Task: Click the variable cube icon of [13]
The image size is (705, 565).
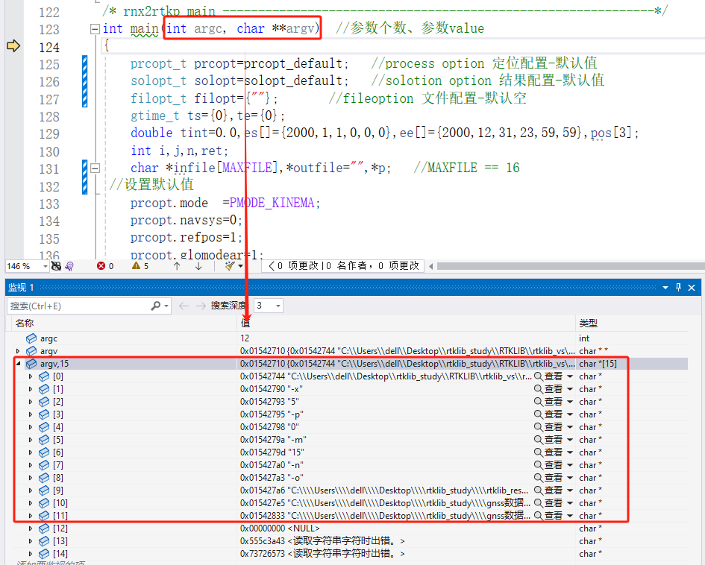Action: [44, 541]
